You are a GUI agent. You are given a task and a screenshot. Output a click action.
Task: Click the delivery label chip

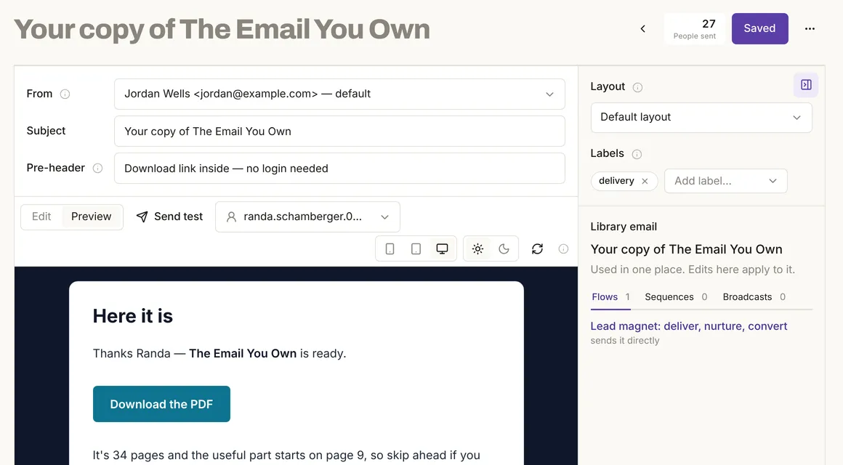click(x=624, y=181)
